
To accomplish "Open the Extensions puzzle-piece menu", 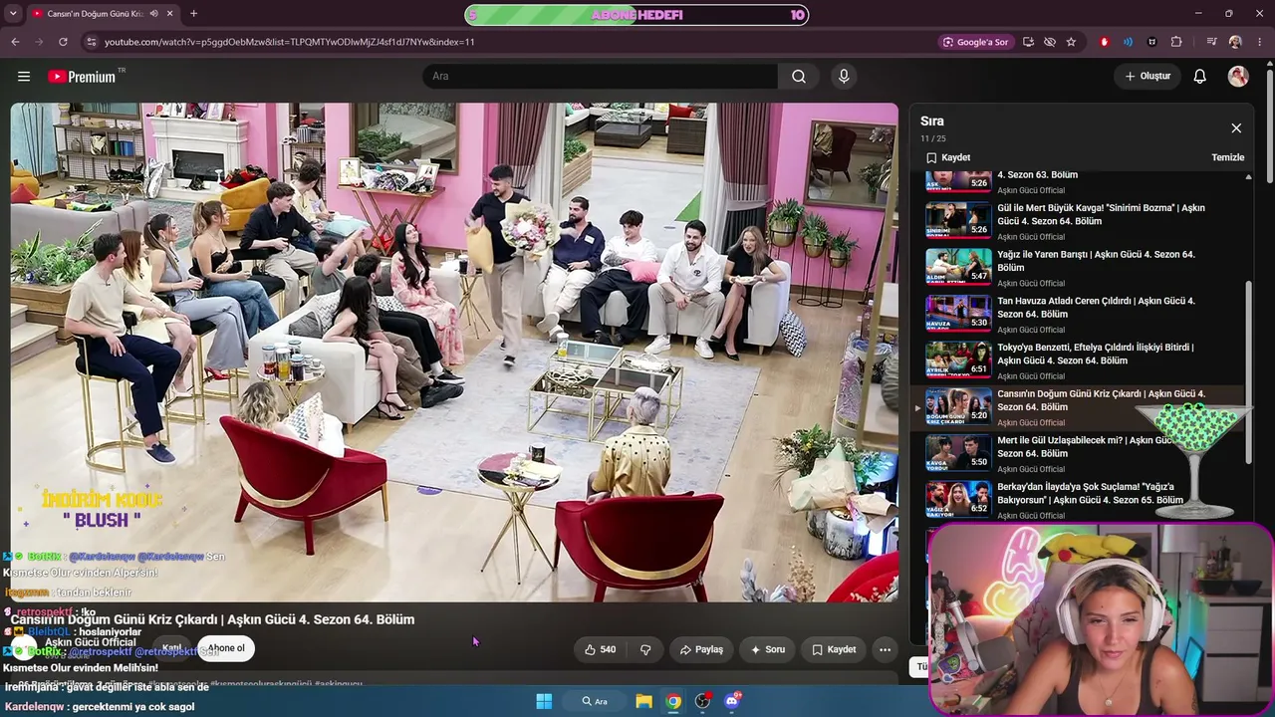I will coord(1176,42).
